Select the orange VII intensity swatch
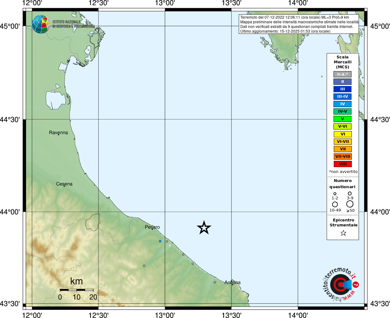Screen dimensions: 390x318 pos(343,149)
